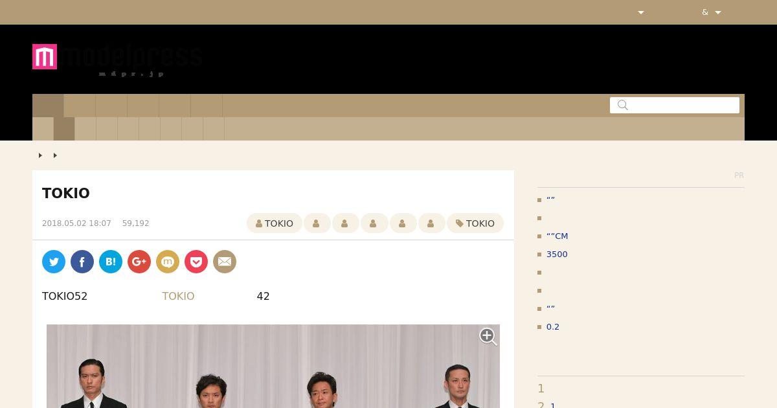Click the 'PR' label in the sidebar

739,176
